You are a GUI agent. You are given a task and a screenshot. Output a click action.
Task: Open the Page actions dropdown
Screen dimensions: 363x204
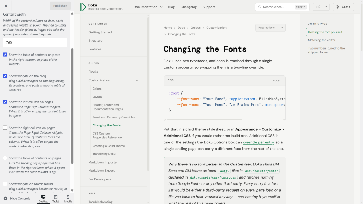(270, 28)
